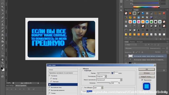Toggle the Просмотр preview checkbox
This screenshot has width=169, height=95.
pyautogui.click(x=142, y=80)
